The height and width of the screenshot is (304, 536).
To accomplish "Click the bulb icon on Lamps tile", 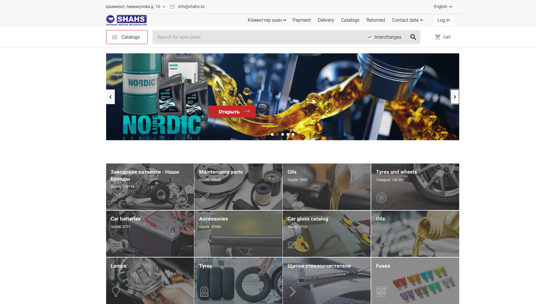I will point(117,292).
